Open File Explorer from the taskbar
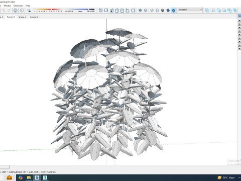241x181 pixels. click(29, 177)
